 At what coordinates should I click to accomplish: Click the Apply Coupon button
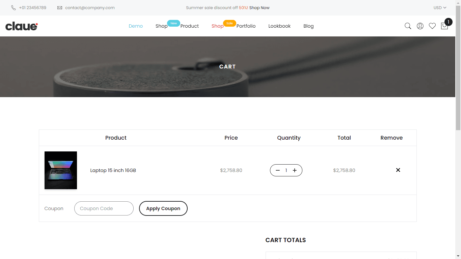pos(163,208)
